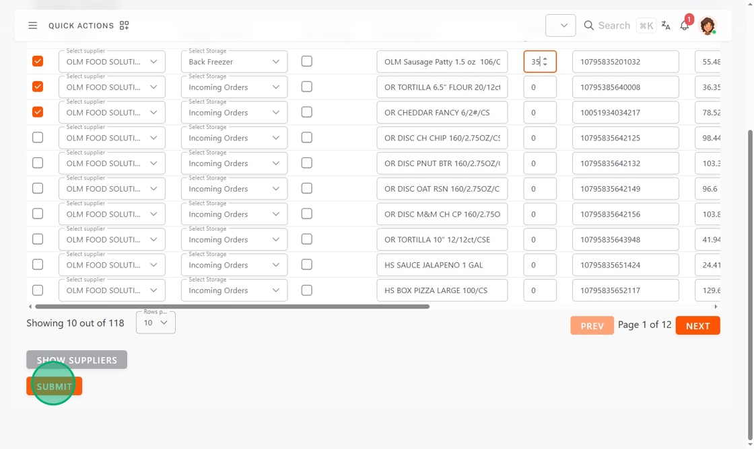Open the user avatar profile menu
754x449 pixels.
pyautogui.click(x=708, y=26)
